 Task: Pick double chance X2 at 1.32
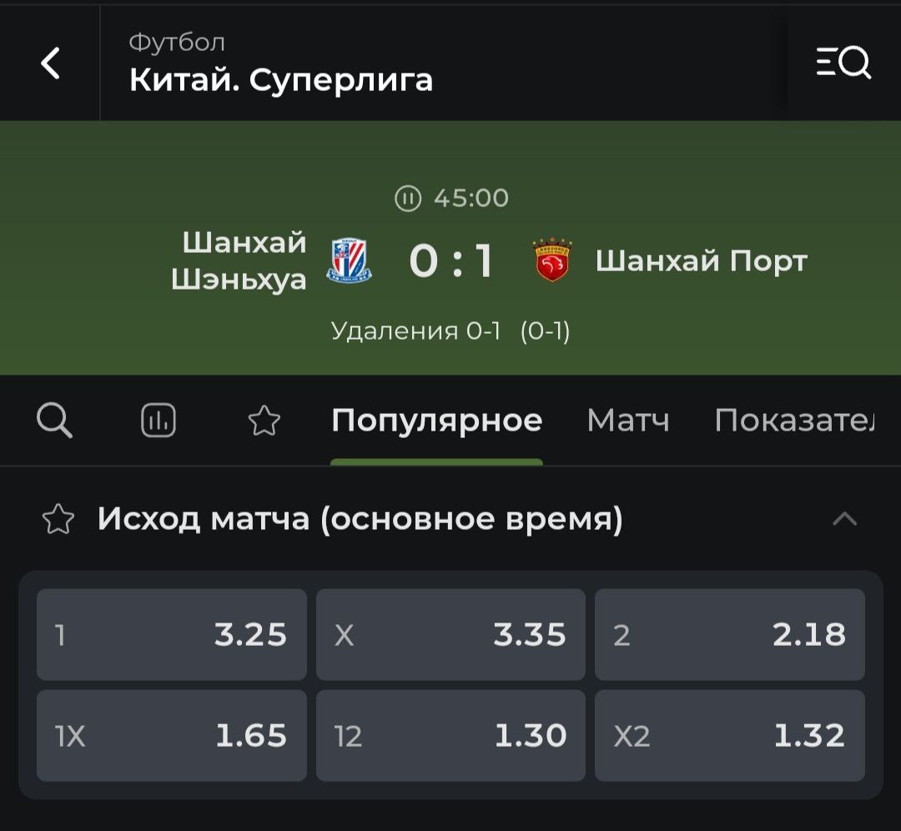(x=729, y=736)
